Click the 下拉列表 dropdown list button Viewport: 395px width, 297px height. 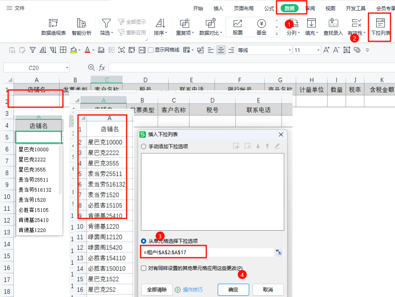380,27
